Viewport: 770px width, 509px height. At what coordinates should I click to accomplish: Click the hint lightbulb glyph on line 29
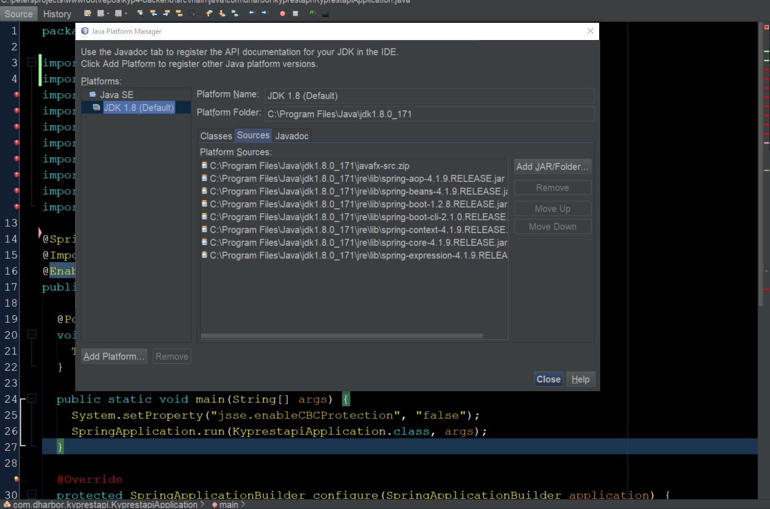tap(17, 479)
